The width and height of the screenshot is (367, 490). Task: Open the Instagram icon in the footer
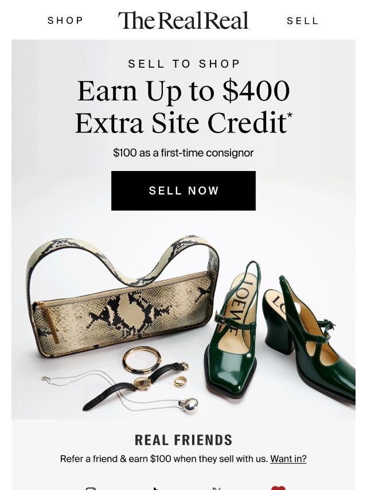point(91,488)
